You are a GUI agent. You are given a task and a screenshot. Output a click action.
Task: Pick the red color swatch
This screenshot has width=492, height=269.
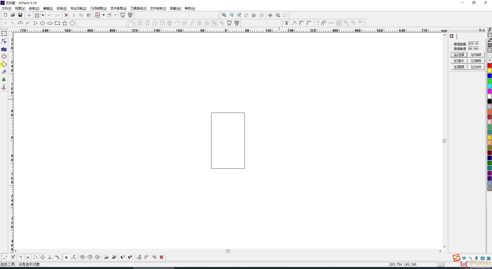pos(489,66)
